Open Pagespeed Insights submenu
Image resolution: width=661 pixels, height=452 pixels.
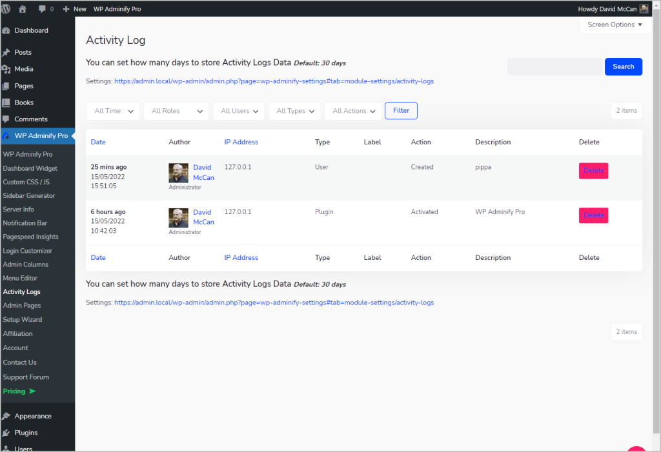(x=30, y=237)
